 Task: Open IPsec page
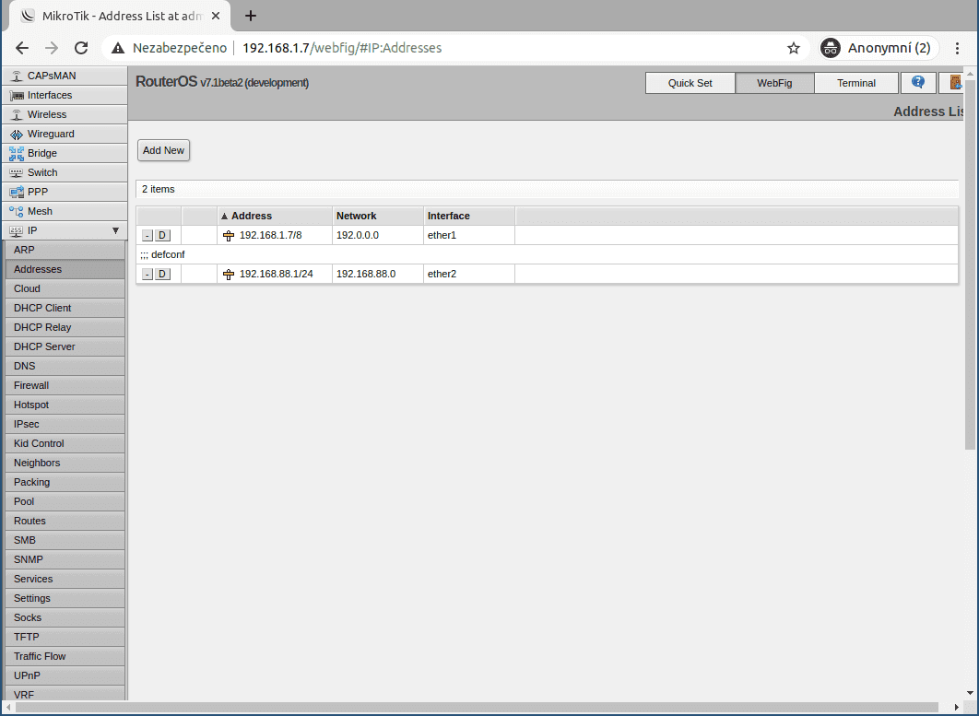(x=65, y=424)
